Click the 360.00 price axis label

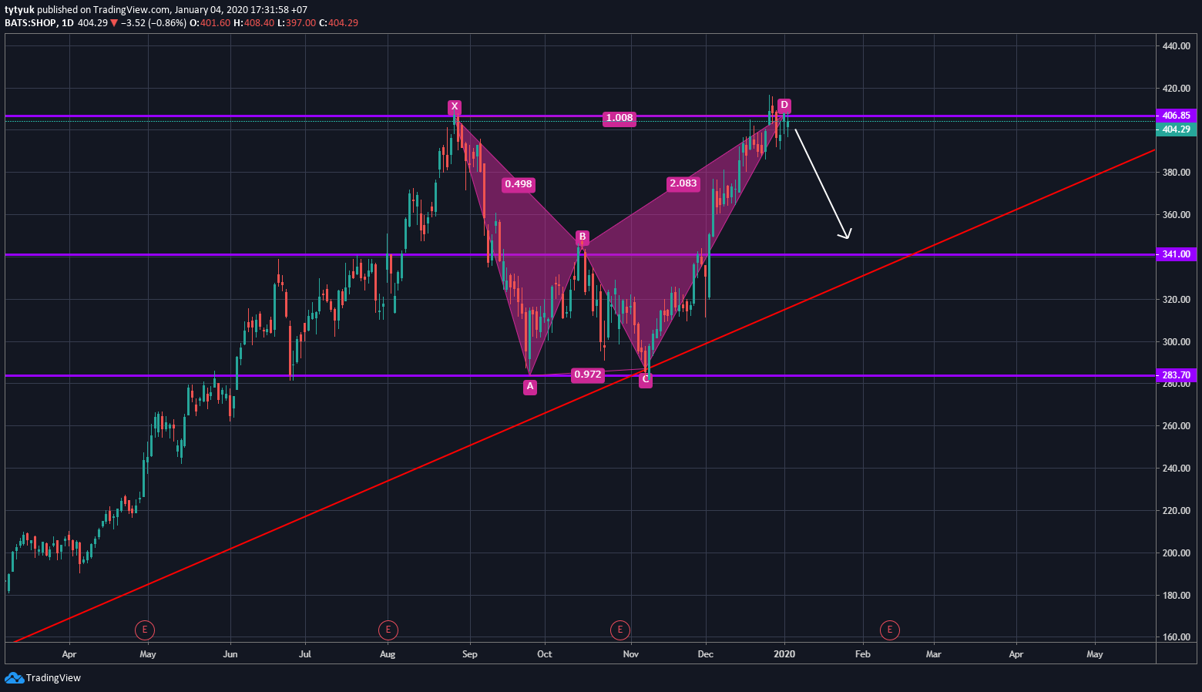[x=1177, y=215]
